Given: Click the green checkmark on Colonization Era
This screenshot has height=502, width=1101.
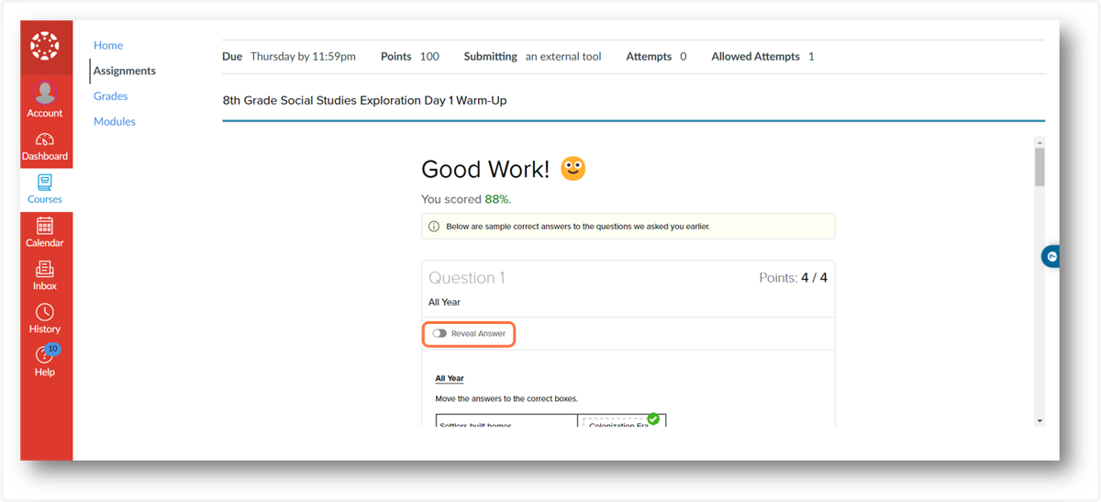Looking at the screenshot, I should pyautogui.click(x=653, y=418).
